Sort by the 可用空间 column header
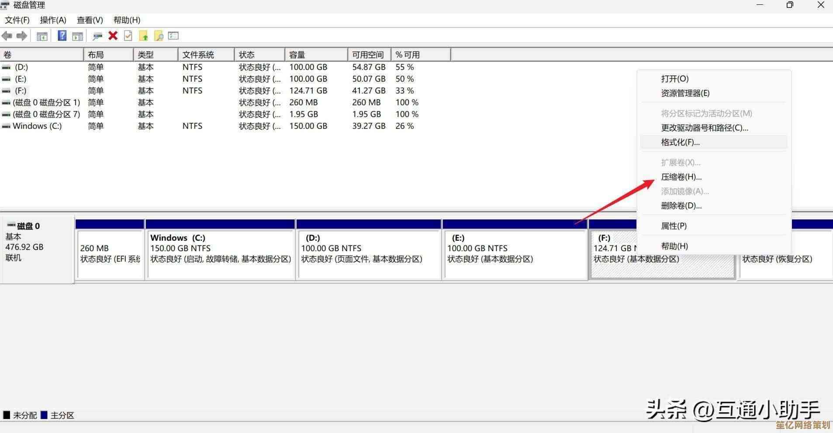This screenshot has height=433, width=833. tap(368, 55)
